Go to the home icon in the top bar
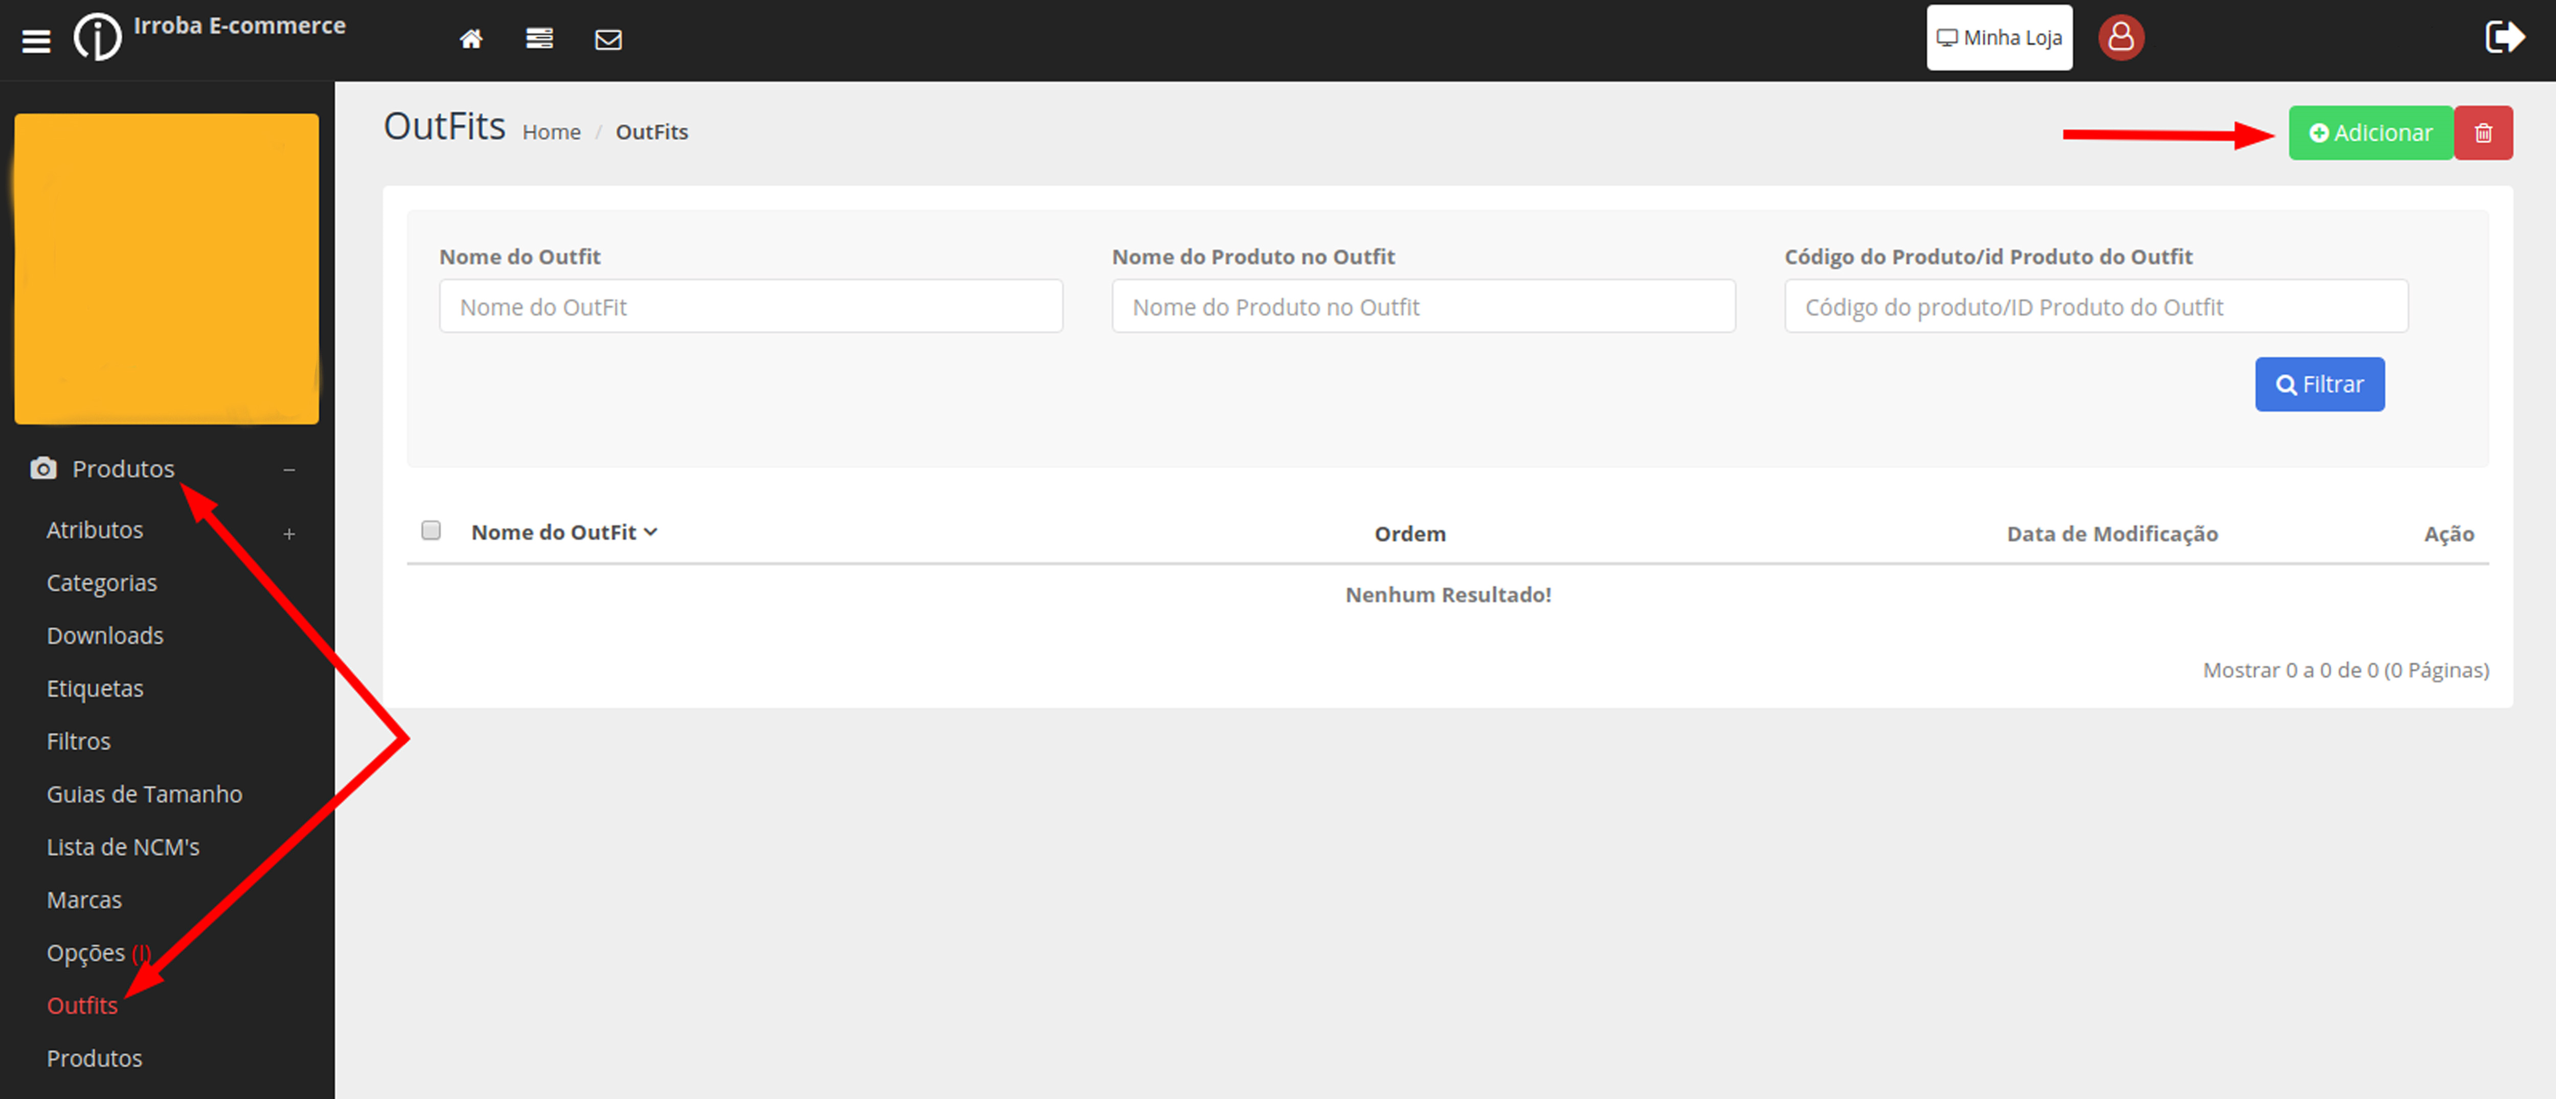 (471, 39)
